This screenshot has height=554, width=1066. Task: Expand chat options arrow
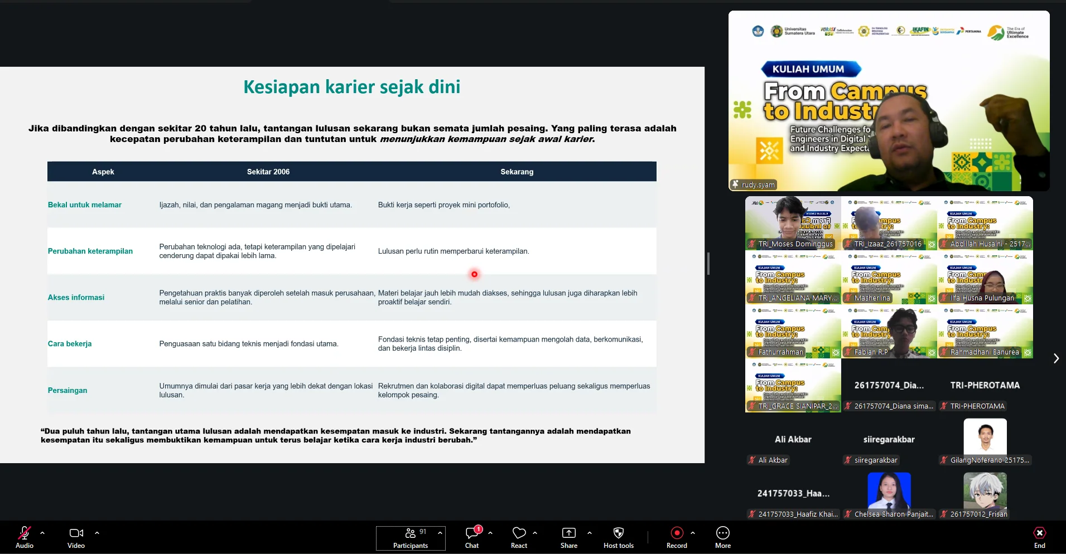490,533
